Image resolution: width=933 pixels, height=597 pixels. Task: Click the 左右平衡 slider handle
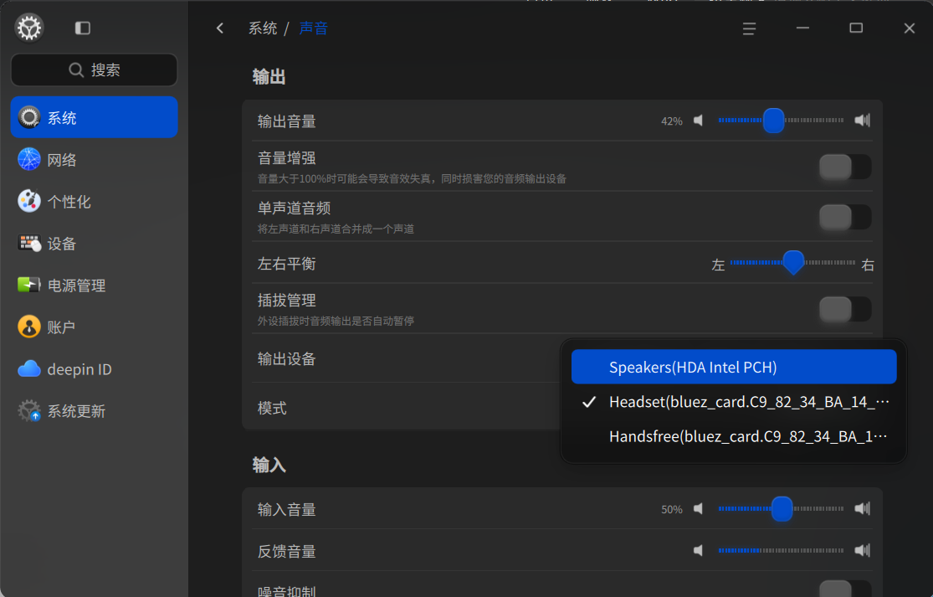[x=793, y=262]
